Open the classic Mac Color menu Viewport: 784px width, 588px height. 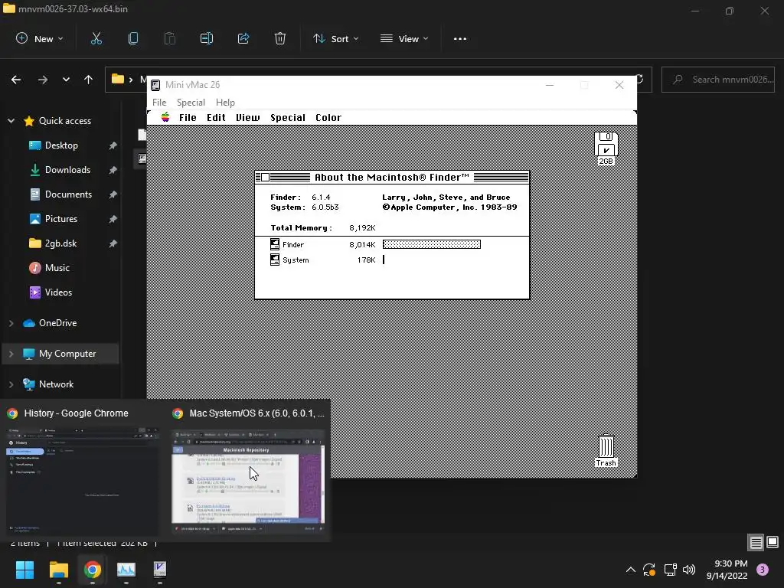click(x=328, y=117)
